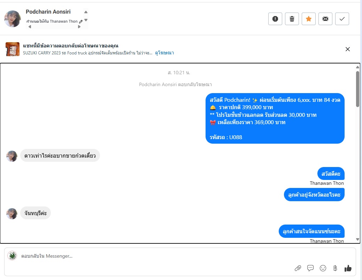The image size is (362, 280).
Task: Open saved replies speech bubble icon
Action: point(310,268)
